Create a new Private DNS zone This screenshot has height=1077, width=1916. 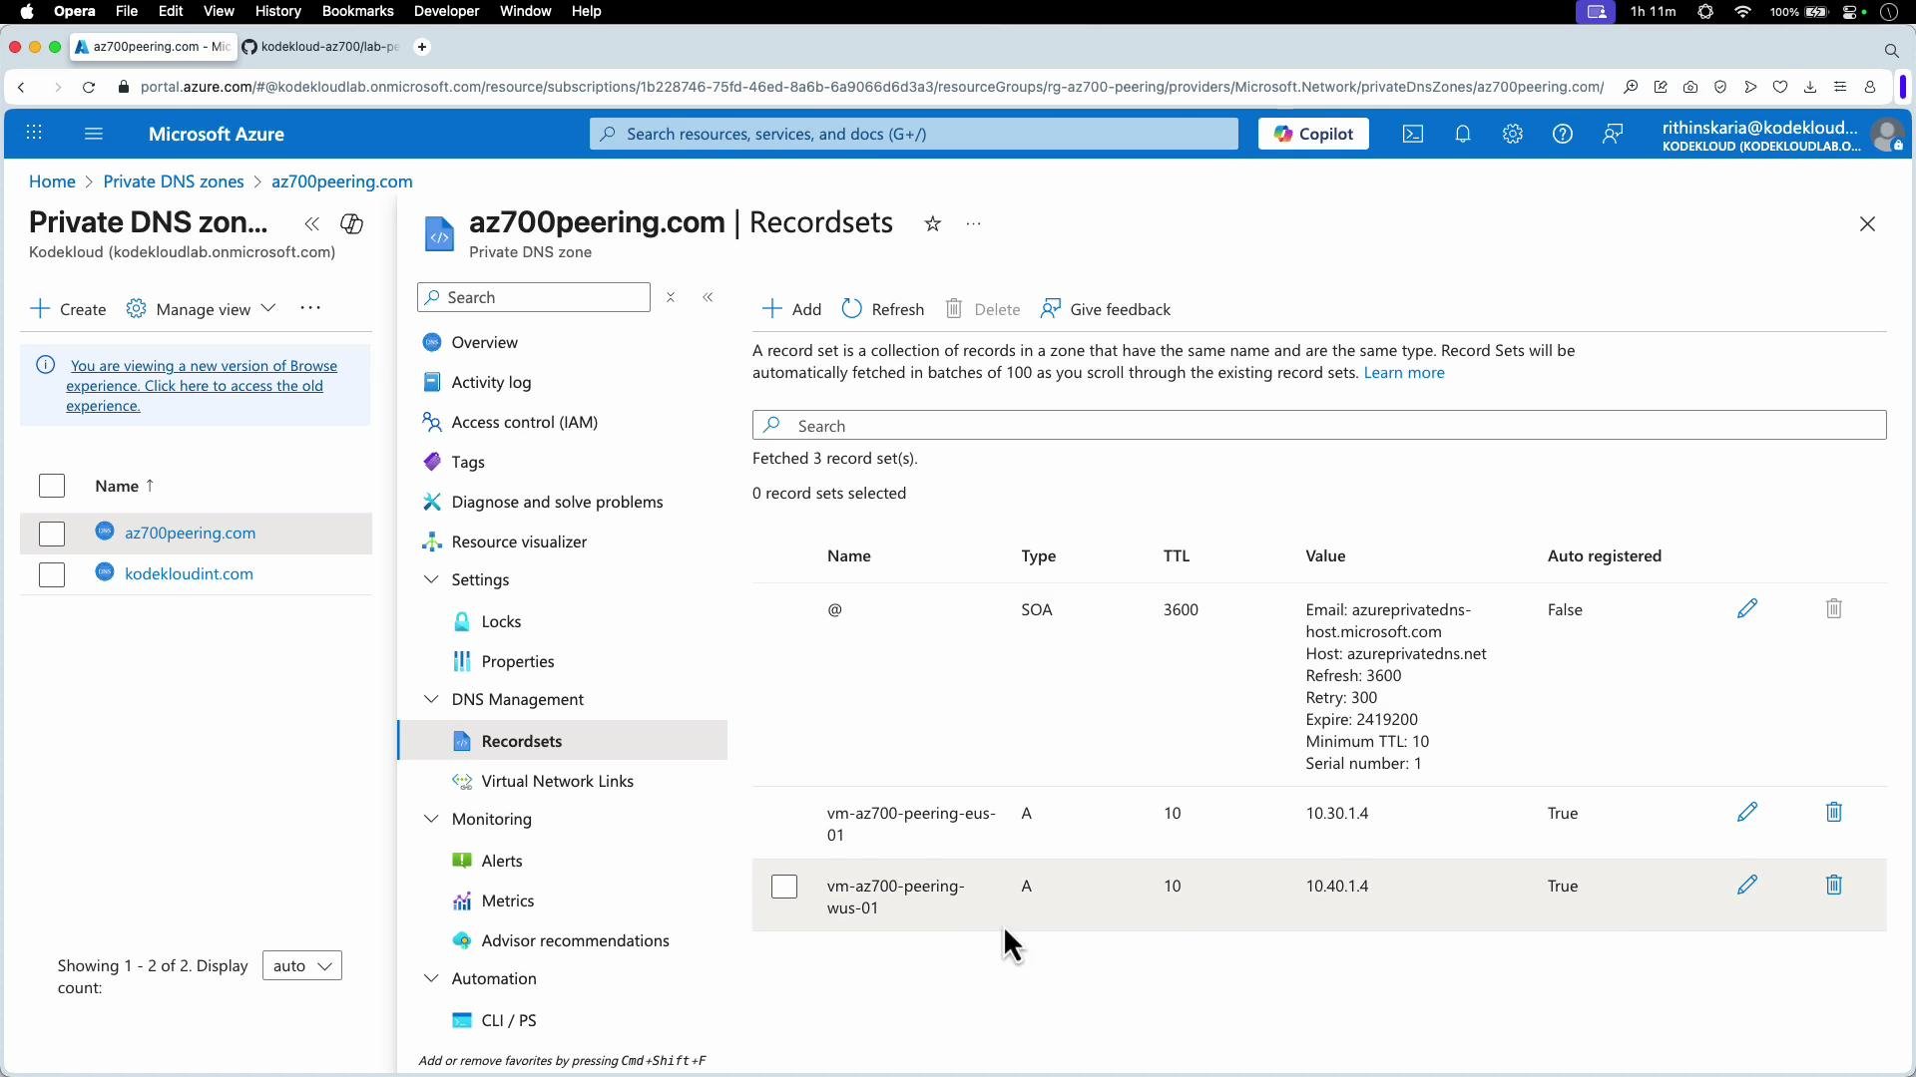point(68,309)
